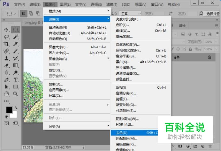The image size is (221, 151).
Task: Choose 去色(D) from the adjustments submenu
Action: click(x=134, y=133)
